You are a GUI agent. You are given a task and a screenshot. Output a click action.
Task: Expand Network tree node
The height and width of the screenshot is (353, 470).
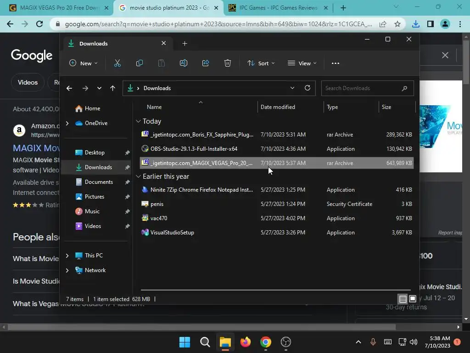tap(67, 270)
